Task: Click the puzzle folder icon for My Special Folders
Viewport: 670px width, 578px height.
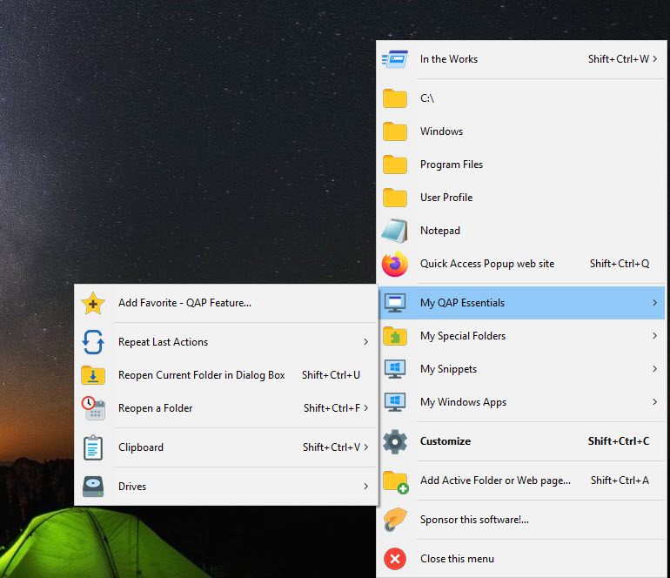Action: pyautogui.click(x=394, y=336)
